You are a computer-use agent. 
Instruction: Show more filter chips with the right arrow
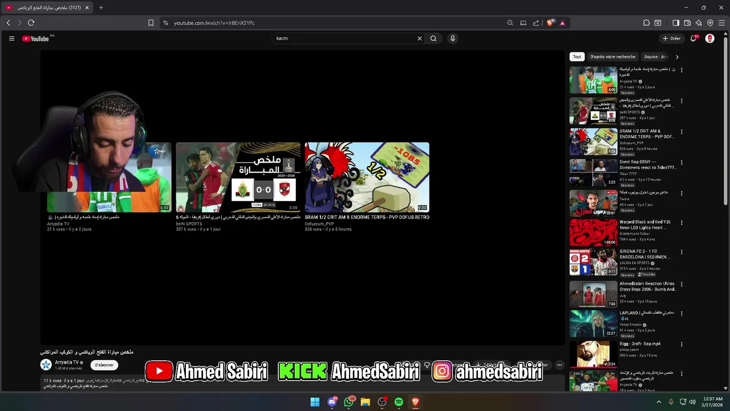point(677,57)
